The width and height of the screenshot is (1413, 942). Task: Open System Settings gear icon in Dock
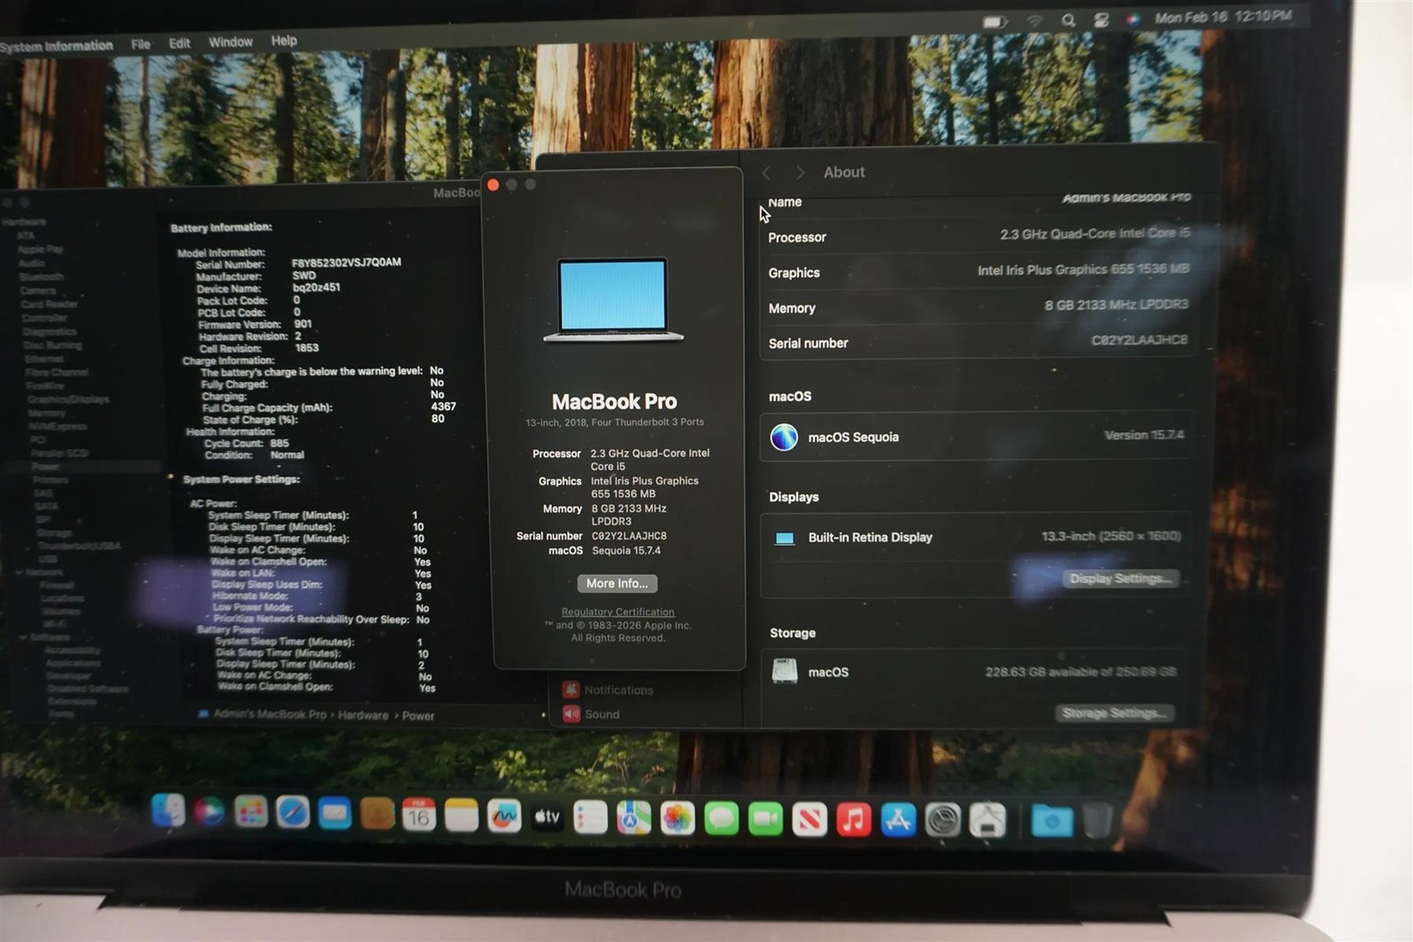click(x=942, y=821)
